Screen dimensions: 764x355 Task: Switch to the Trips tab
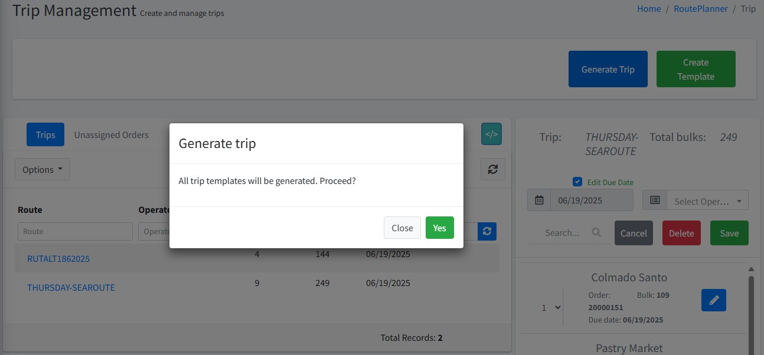[x=45, y=135]
